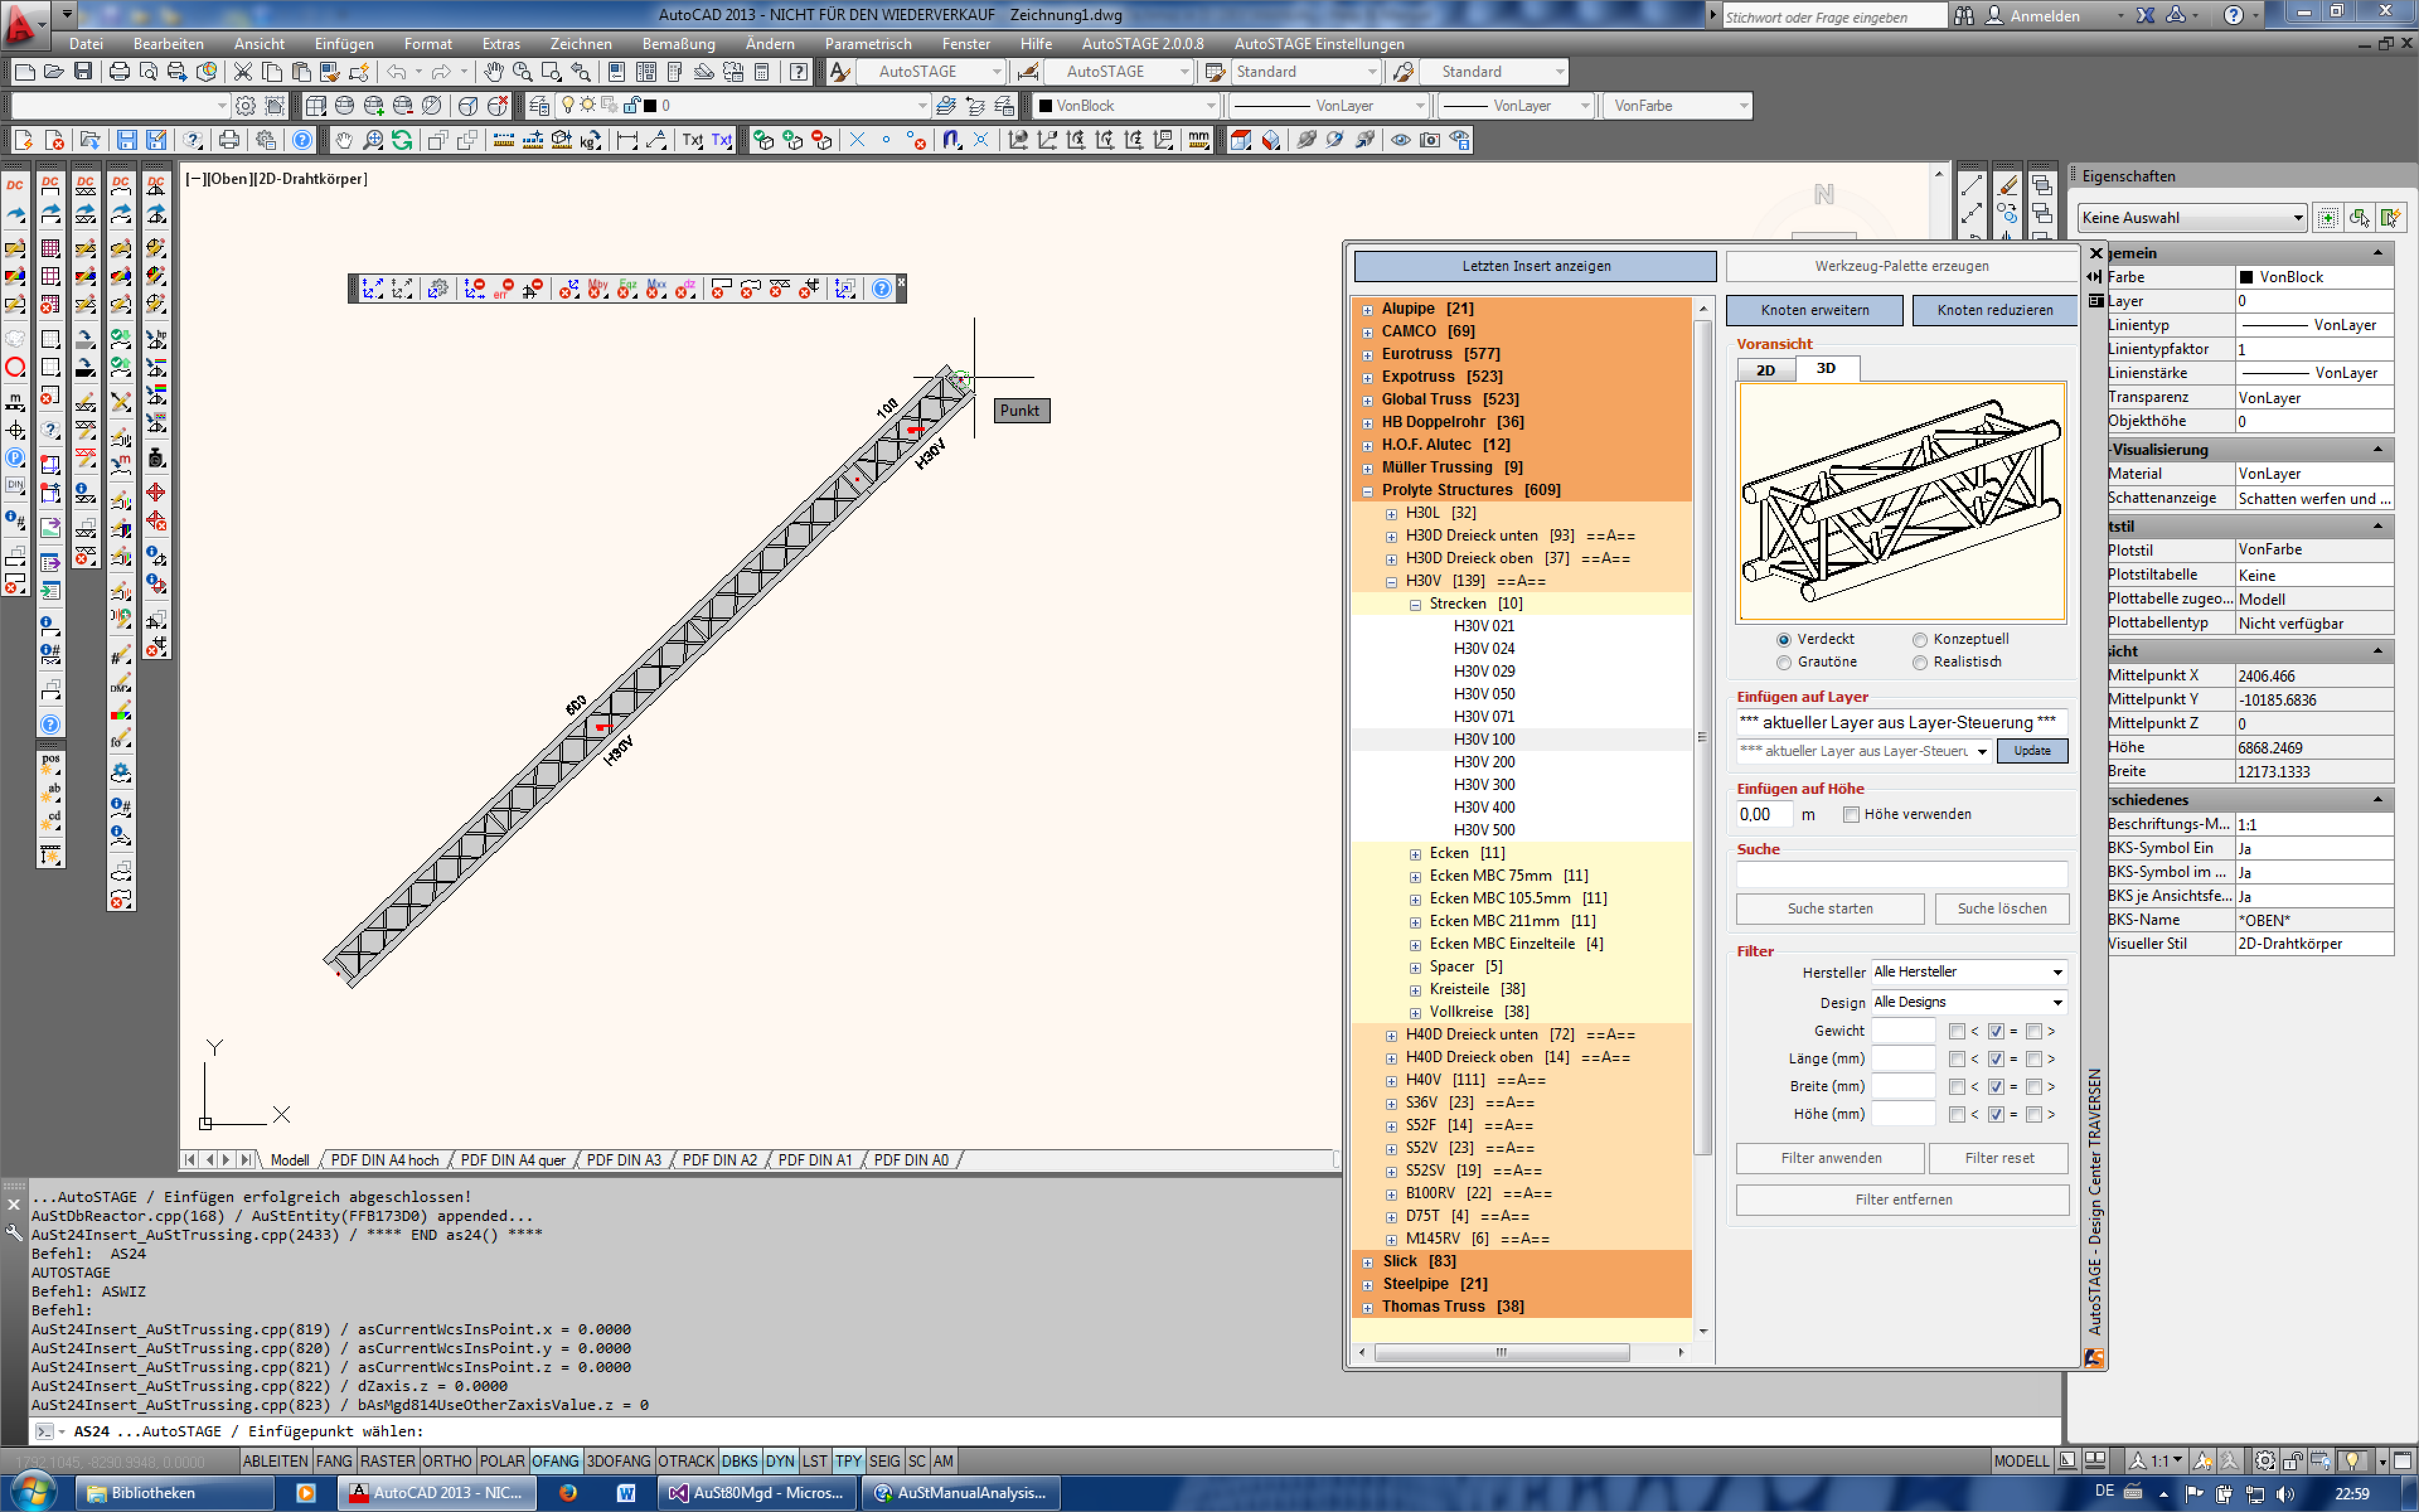Click the Cut scissors icon

click(x=242, y=72)
